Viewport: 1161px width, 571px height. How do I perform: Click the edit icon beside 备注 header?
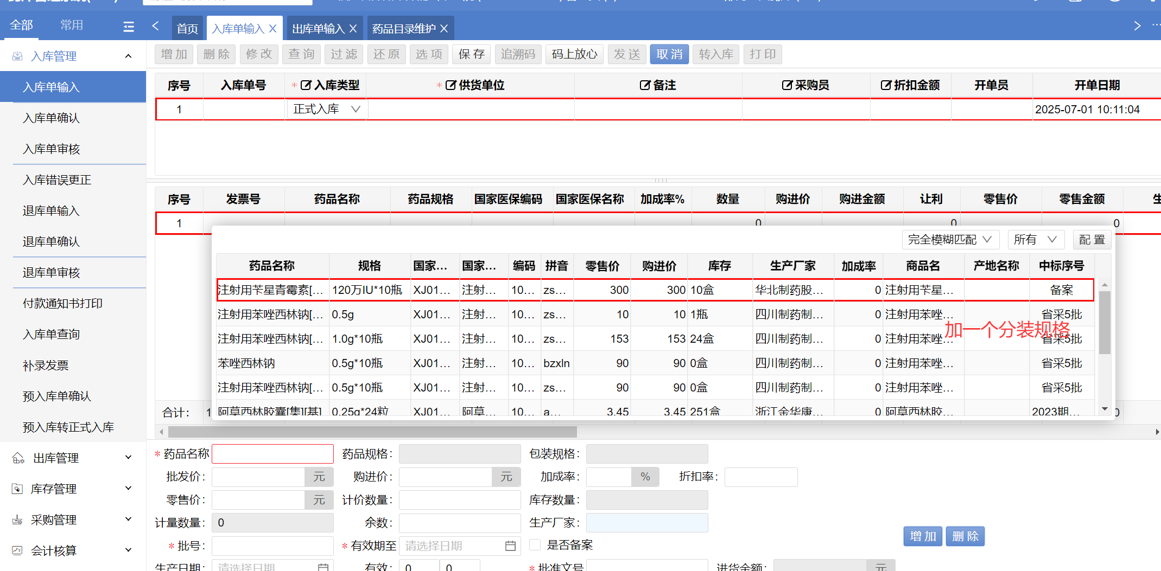pos(645,85)
